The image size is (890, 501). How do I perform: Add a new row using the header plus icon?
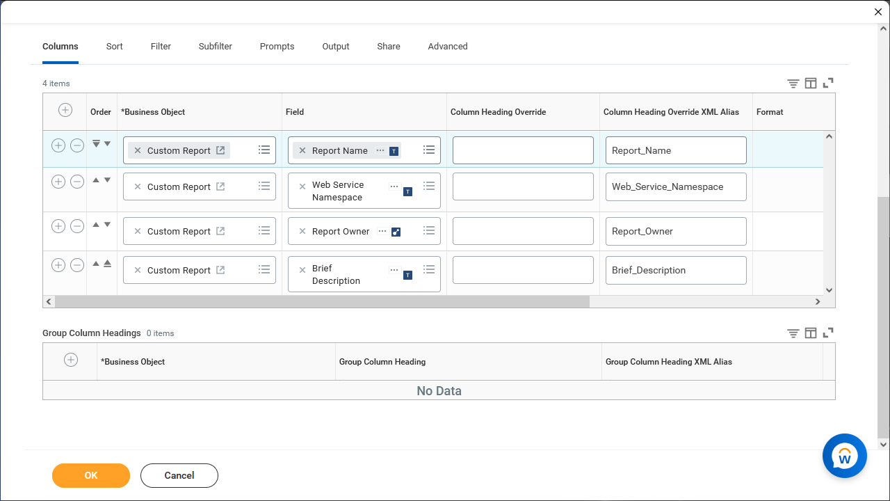tap(65, 110)
